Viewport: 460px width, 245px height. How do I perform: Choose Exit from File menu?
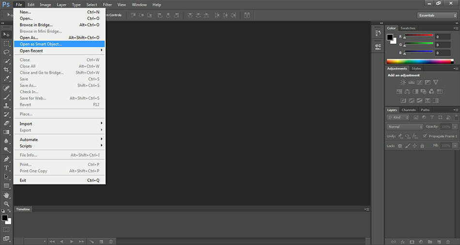click(x=59, y=181)
